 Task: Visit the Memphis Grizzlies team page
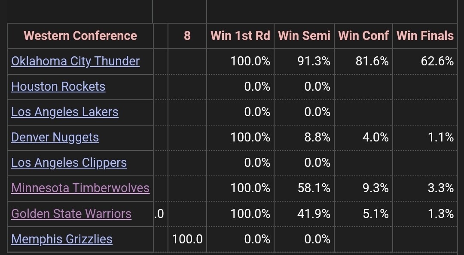click(x=62, y=239)
